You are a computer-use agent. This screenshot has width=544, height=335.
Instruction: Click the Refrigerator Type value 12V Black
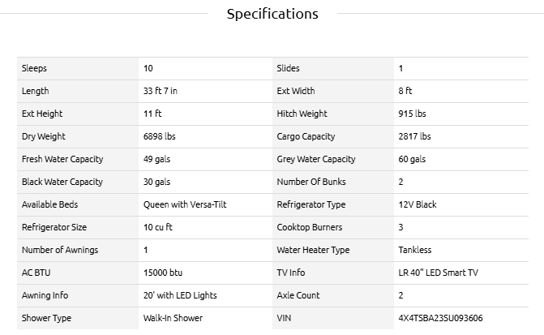[x=418, y=204]
